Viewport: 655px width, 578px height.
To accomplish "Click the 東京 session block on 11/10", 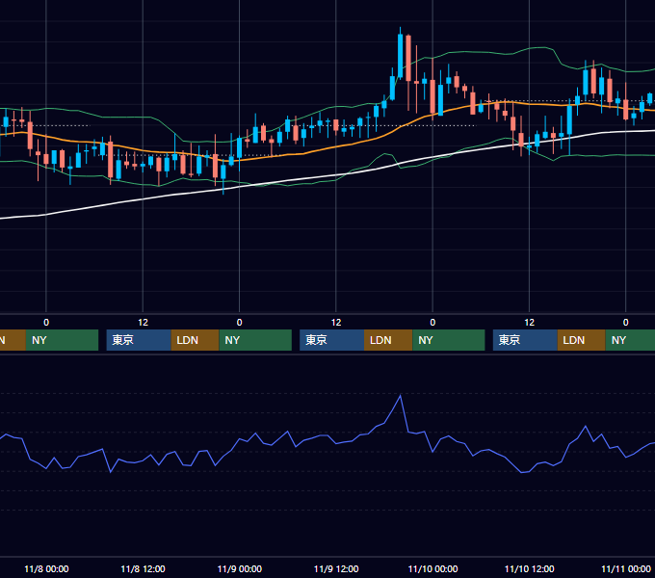I will coord(525,340).
